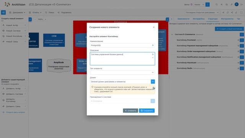Image resolution: width=245 pixels, height=138 pixels.
Task: Collapse the Система E-Commerce tree node
Action: click(x=172, y=34)
